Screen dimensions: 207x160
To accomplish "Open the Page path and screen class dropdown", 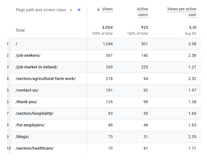I will point(71,10).
